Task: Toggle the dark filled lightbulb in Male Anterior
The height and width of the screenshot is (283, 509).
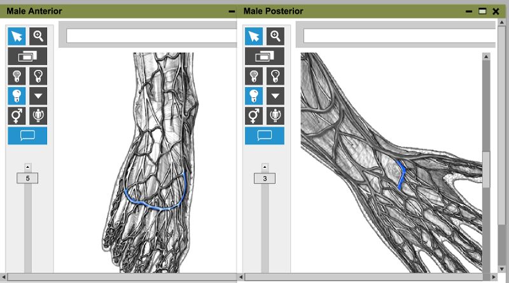Action: [17, 76]
